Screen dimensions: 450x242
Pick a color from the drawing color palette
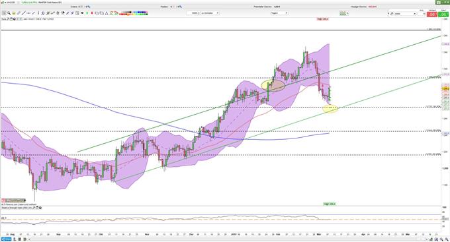pyautogui.click(x=134, y=13)
